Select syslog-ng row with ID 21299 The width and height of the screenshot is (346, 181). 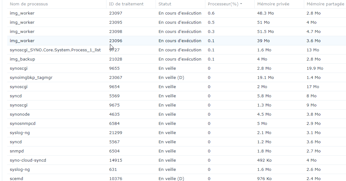(x=176, y=133)
